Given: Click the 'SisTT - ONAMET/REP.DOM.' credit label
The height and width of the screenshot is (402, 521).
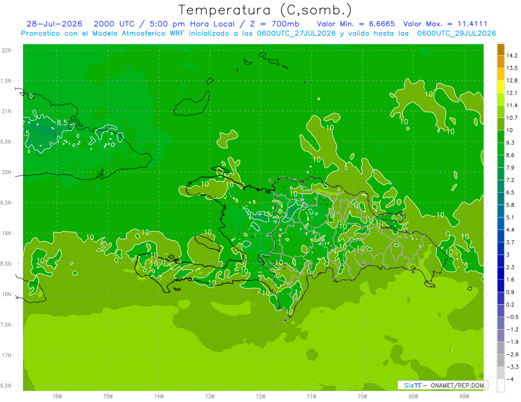Looking at the screenshot, I should point(443,385).
